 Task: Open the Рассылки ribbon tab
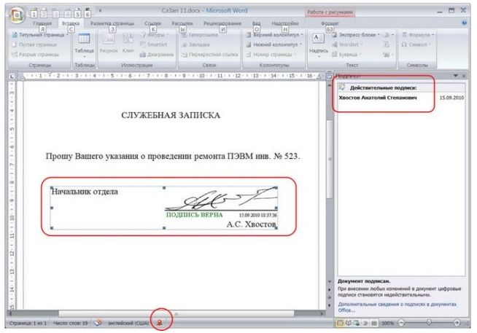(x=182, y=23)
